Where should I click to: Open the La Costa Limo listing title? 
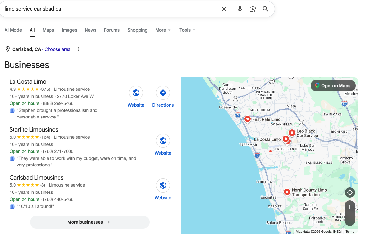[28, 82]
